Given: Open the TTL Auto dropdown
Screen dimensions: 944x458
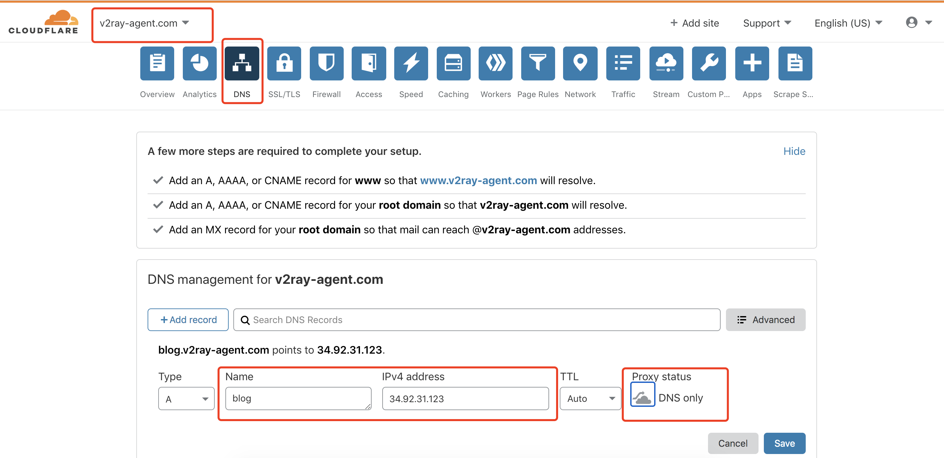Looking at the screenshot, I should click(x=590, y=399).
